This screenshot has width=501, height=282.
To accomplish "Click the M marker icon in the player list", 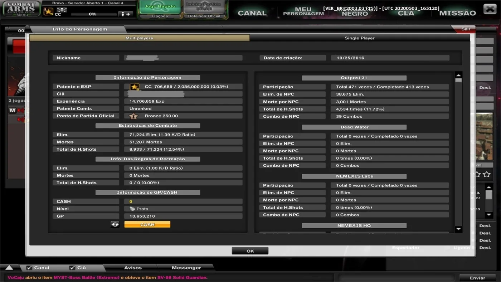I will point(13,110).
